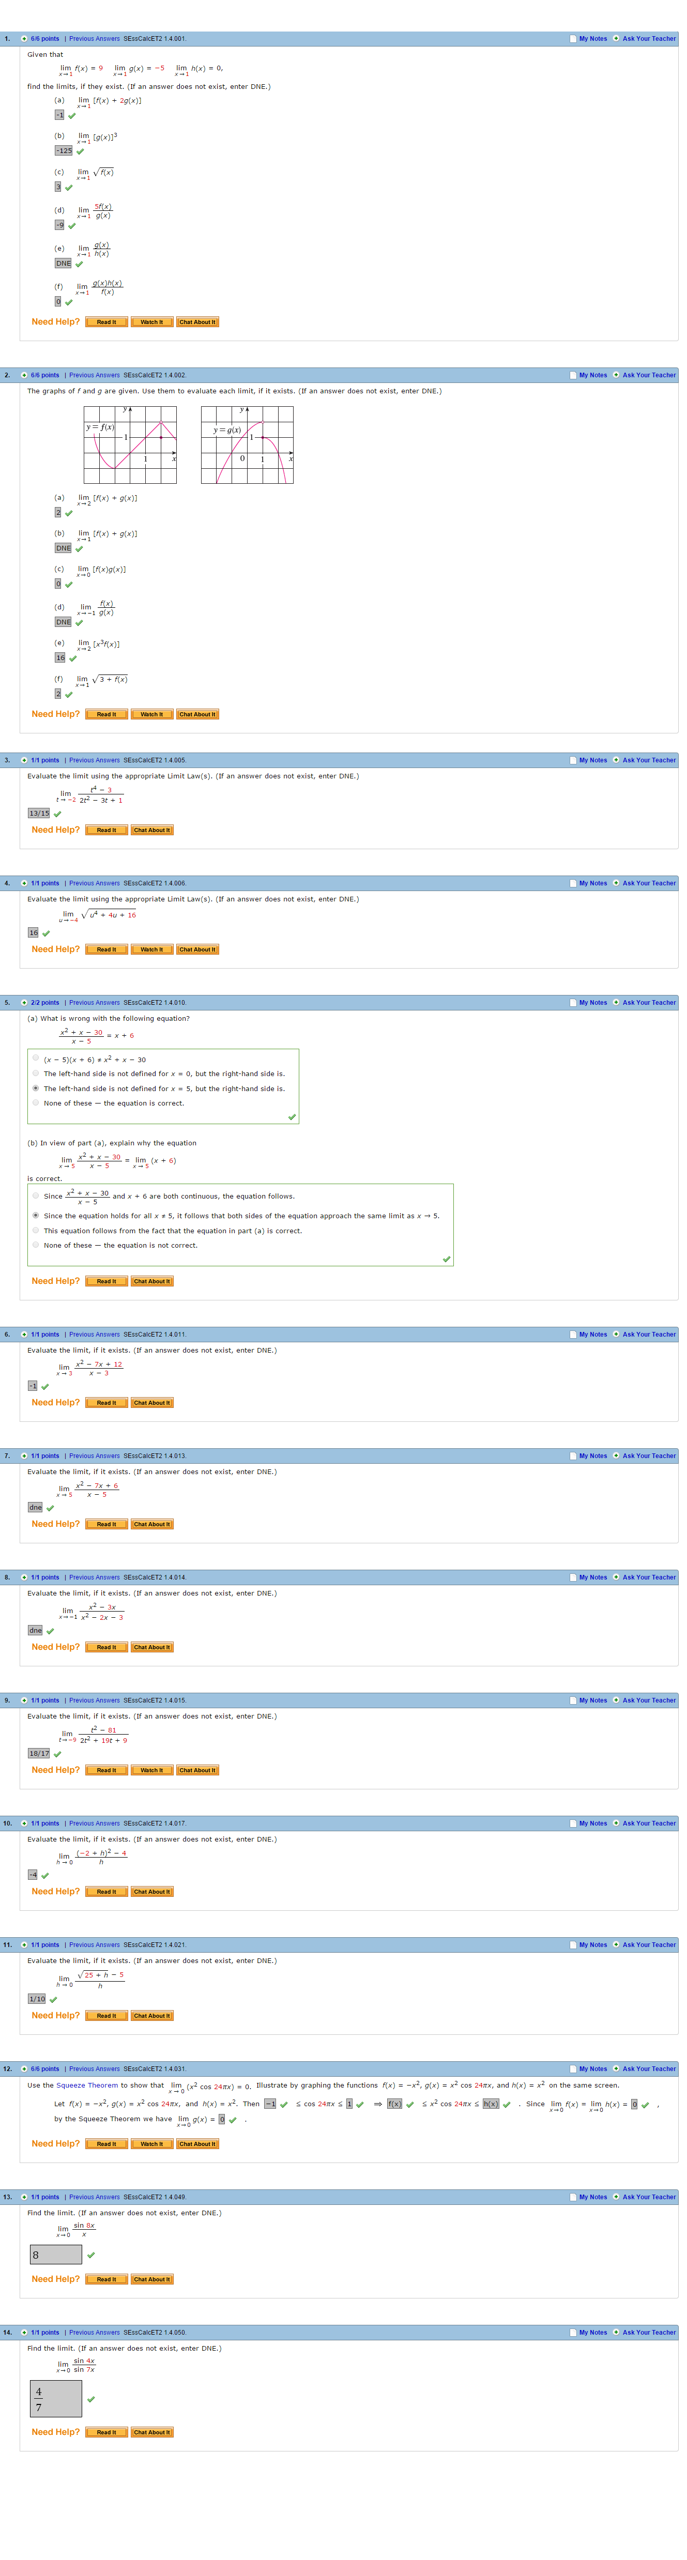687x2560 pixels.
Task: Follow the Squeeze Theorem link in question 12
Action: [86, 2086]
